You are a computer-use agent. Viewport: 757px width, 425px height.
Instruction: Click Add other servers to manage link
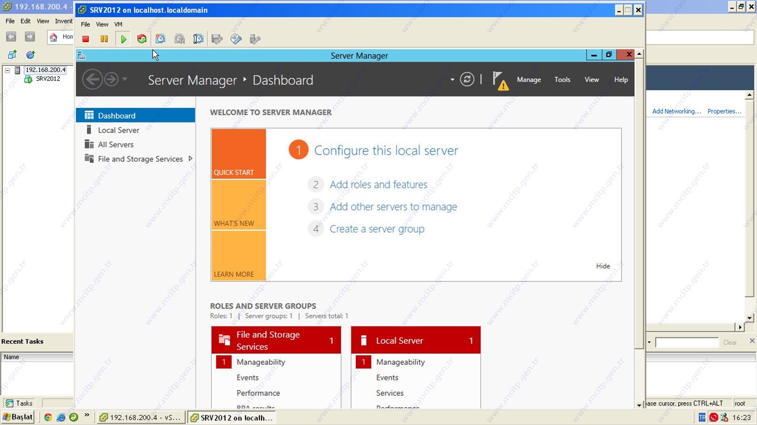click(x=393, y=206)
